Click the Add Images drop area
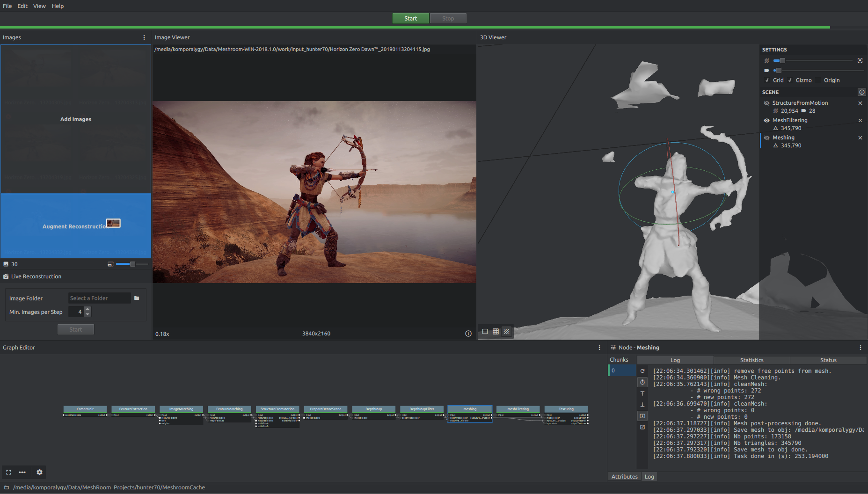868x494 pixels. 76,119
